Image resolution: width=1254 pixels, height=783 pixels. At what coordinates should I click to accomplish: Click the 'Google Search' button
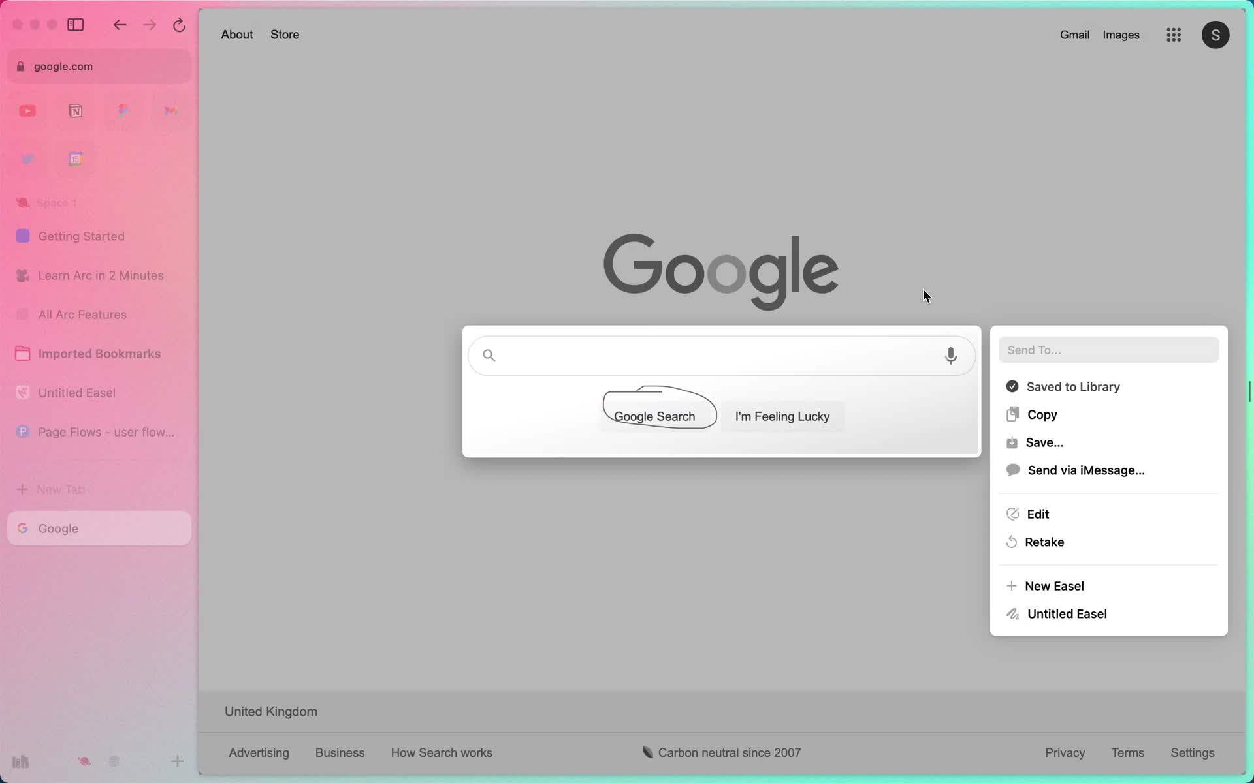[x=654, y=416]
